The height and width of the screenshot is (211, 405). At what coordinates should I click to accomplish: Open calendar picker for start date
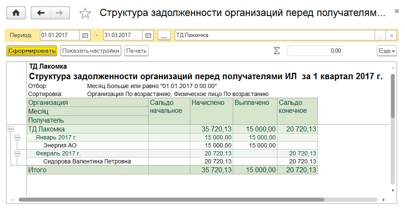(x=85, y=35)
